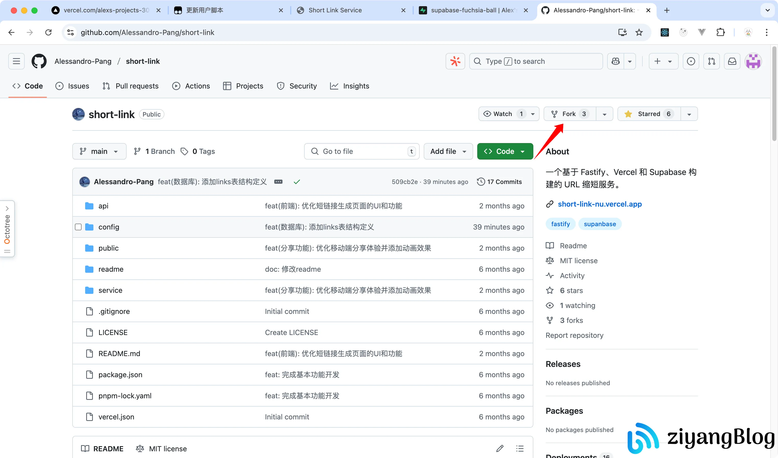Edit README with the pencil icon
Viewport: 778px width, 458px height.
500,448
